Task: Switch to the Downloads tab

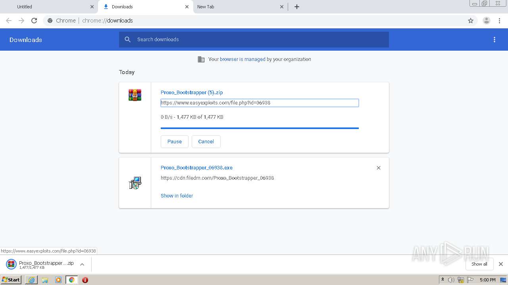Action: (x=146, y=7)
